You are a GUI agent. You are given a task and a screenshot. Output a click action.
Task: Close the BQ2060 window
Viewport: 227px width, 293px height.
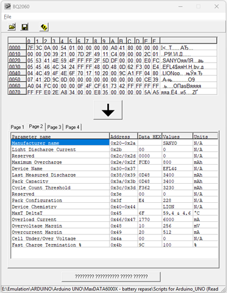(217, 7)
